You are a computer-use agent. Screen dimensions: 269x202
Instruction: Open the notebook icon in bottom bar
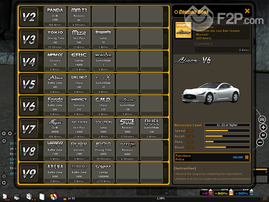click(x=42, y=196)
